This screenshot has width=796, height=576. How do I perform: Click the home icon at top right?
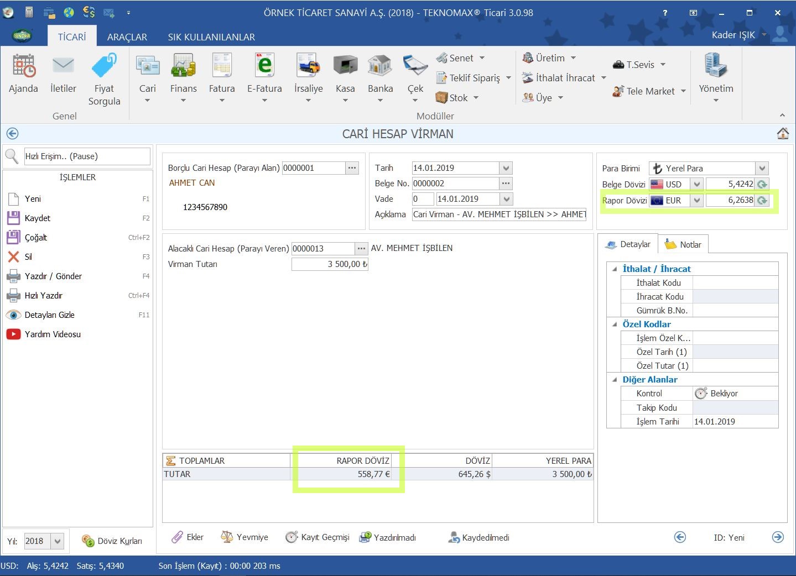[x=783, y=134]
